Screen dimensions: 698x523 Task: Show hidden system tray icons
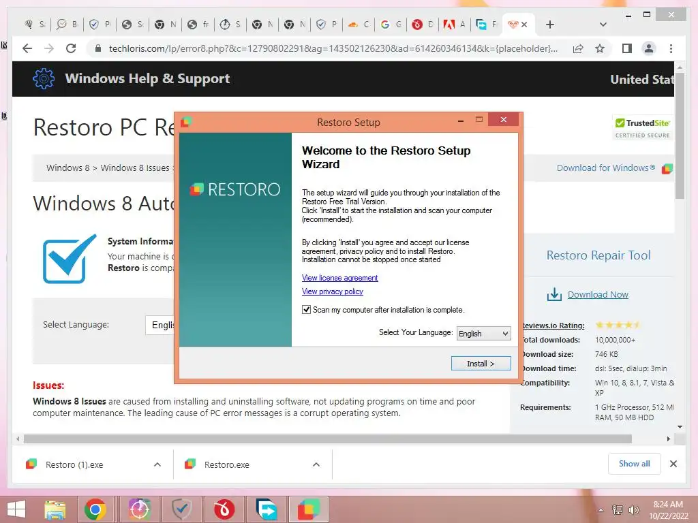coord(601,510)
